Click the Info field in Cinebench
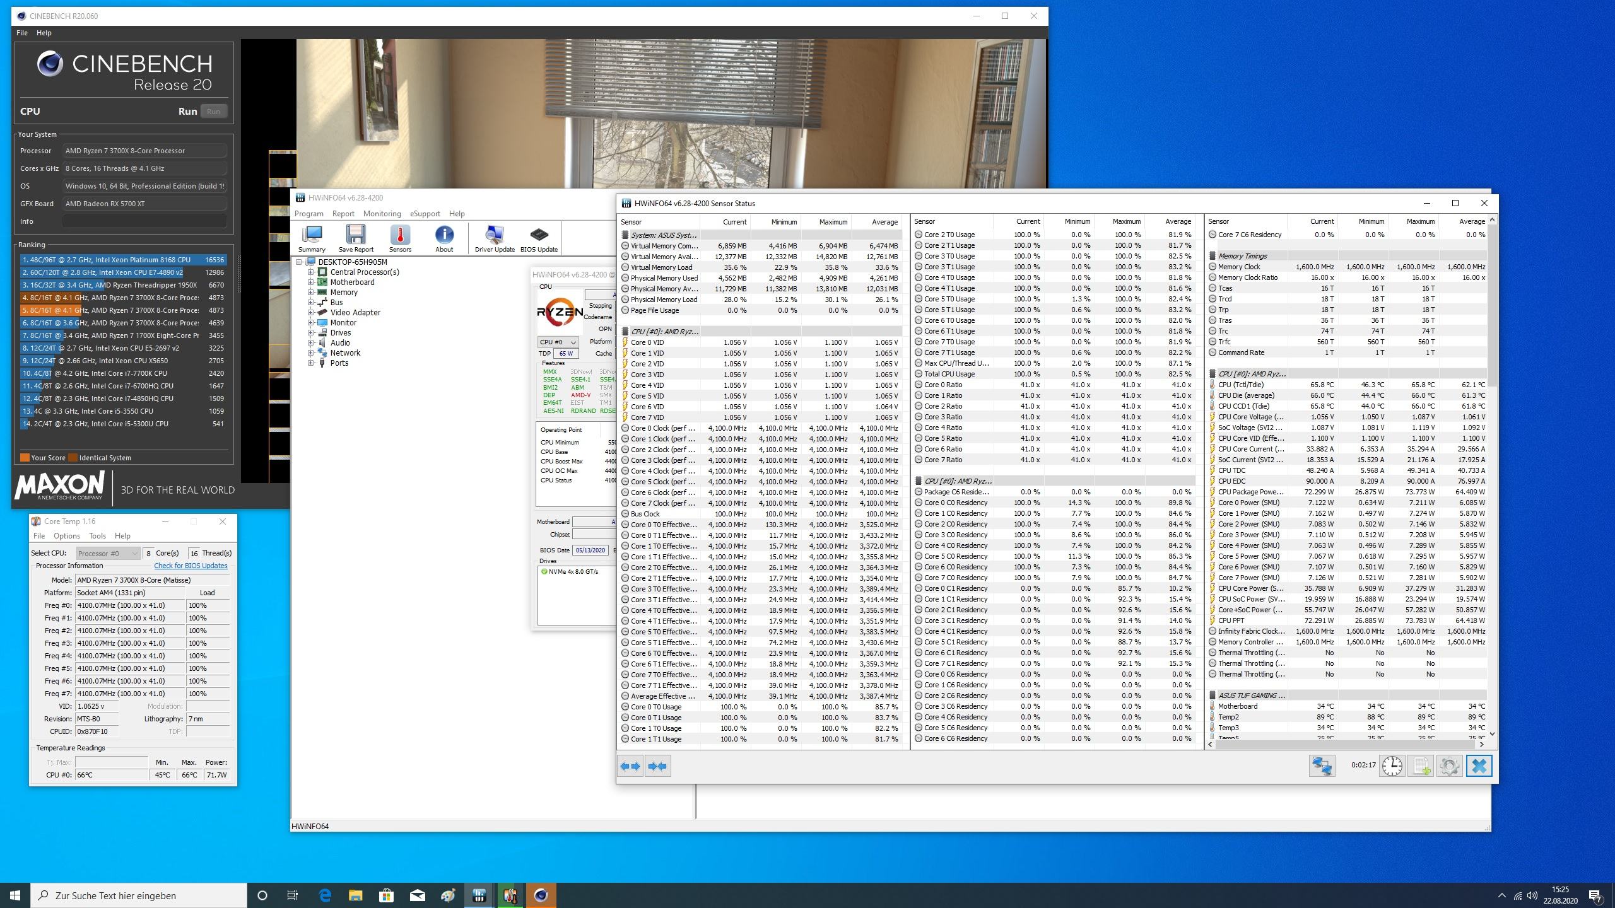 pyautogui.click(x=144, y=221)
